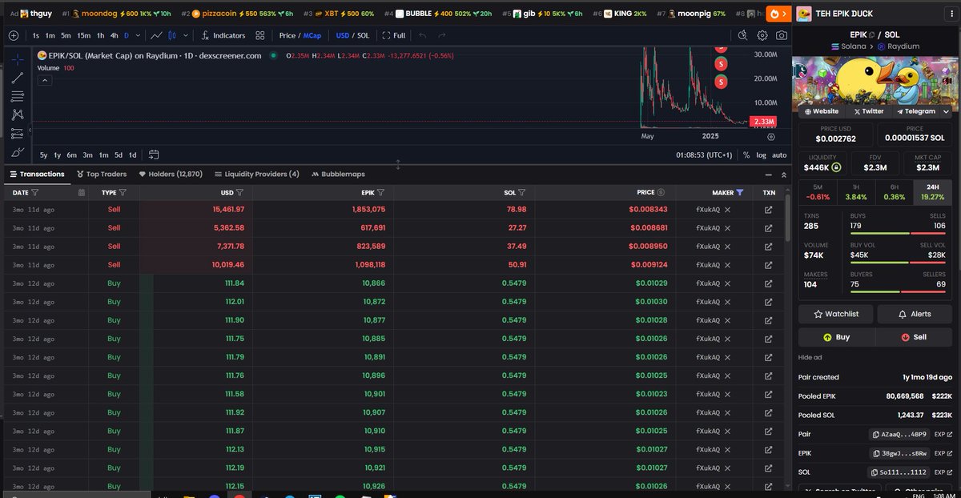Open the Bubblemaps tab
961x498 pixels.
(x=338, y=174)
